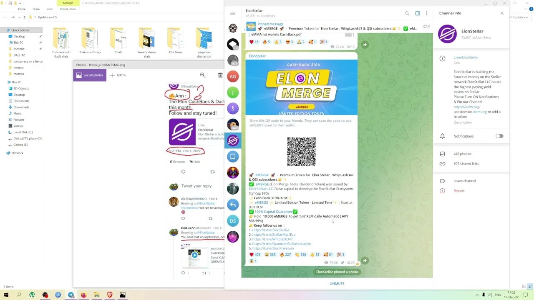Select Downloads under This PC
This screenshot has width=534, height=300.
(x=21, y=107)
